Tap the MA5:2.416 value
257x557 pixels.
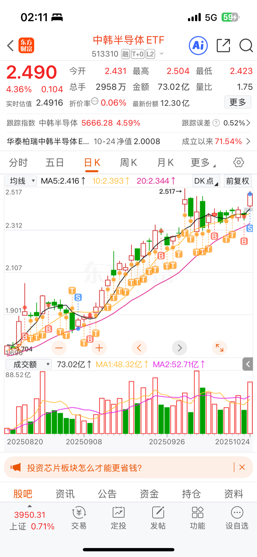click(64, 181)
